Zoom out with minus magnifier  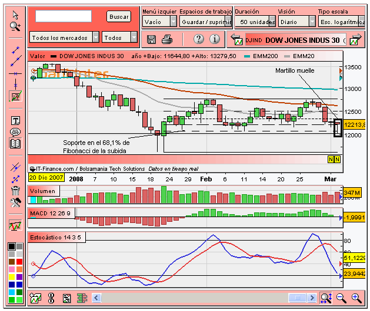(341, 298)
